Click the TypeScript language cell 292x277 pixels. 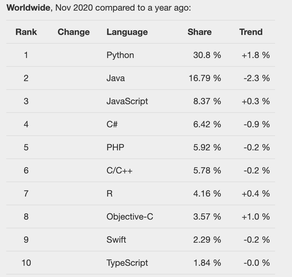(127, 263)
